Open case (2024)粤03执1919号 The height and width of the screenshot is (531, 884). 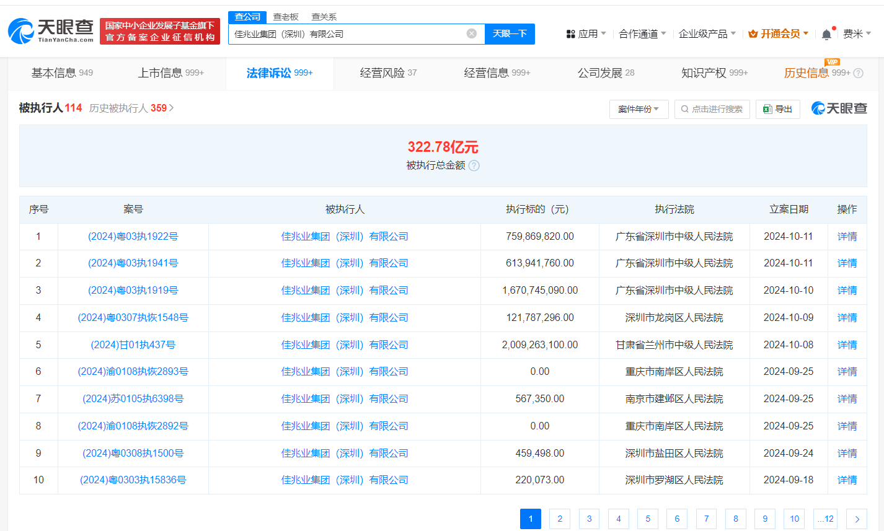tap(133, 291)
